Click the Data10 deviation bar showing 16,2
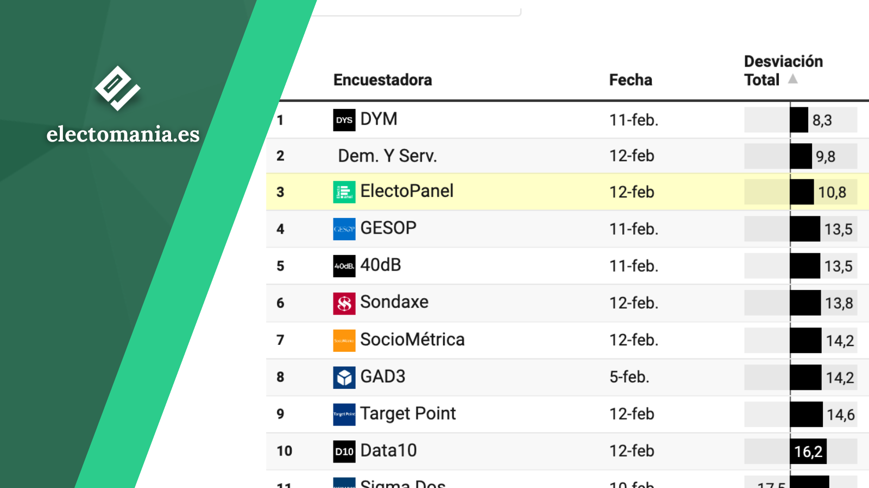The height and width of the screenshot is (488, 869). [x=801, y=451]
